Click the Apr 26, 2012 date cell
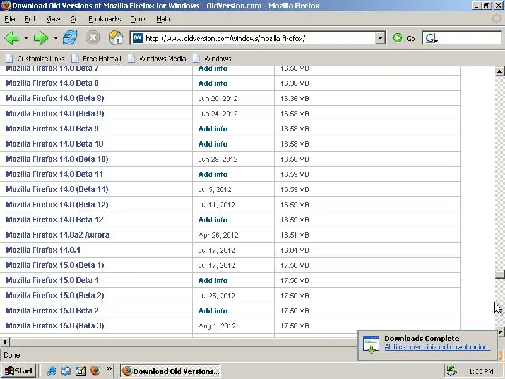 (218, 235)
